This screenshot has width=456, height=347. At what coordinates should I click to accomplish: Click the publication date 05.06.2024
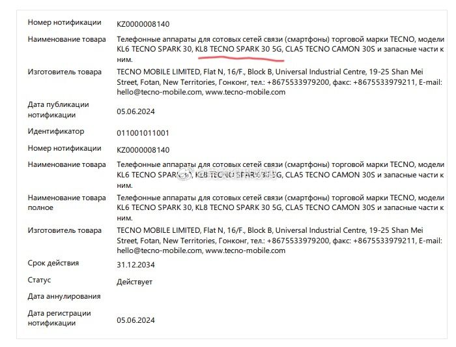point(135,112)
